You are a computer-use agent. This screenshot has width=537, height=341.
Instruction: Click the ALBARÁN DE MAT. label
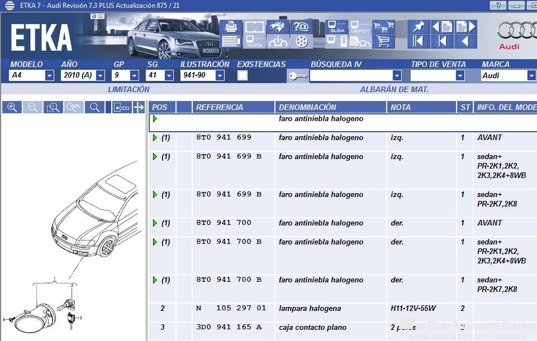(394, 90)
